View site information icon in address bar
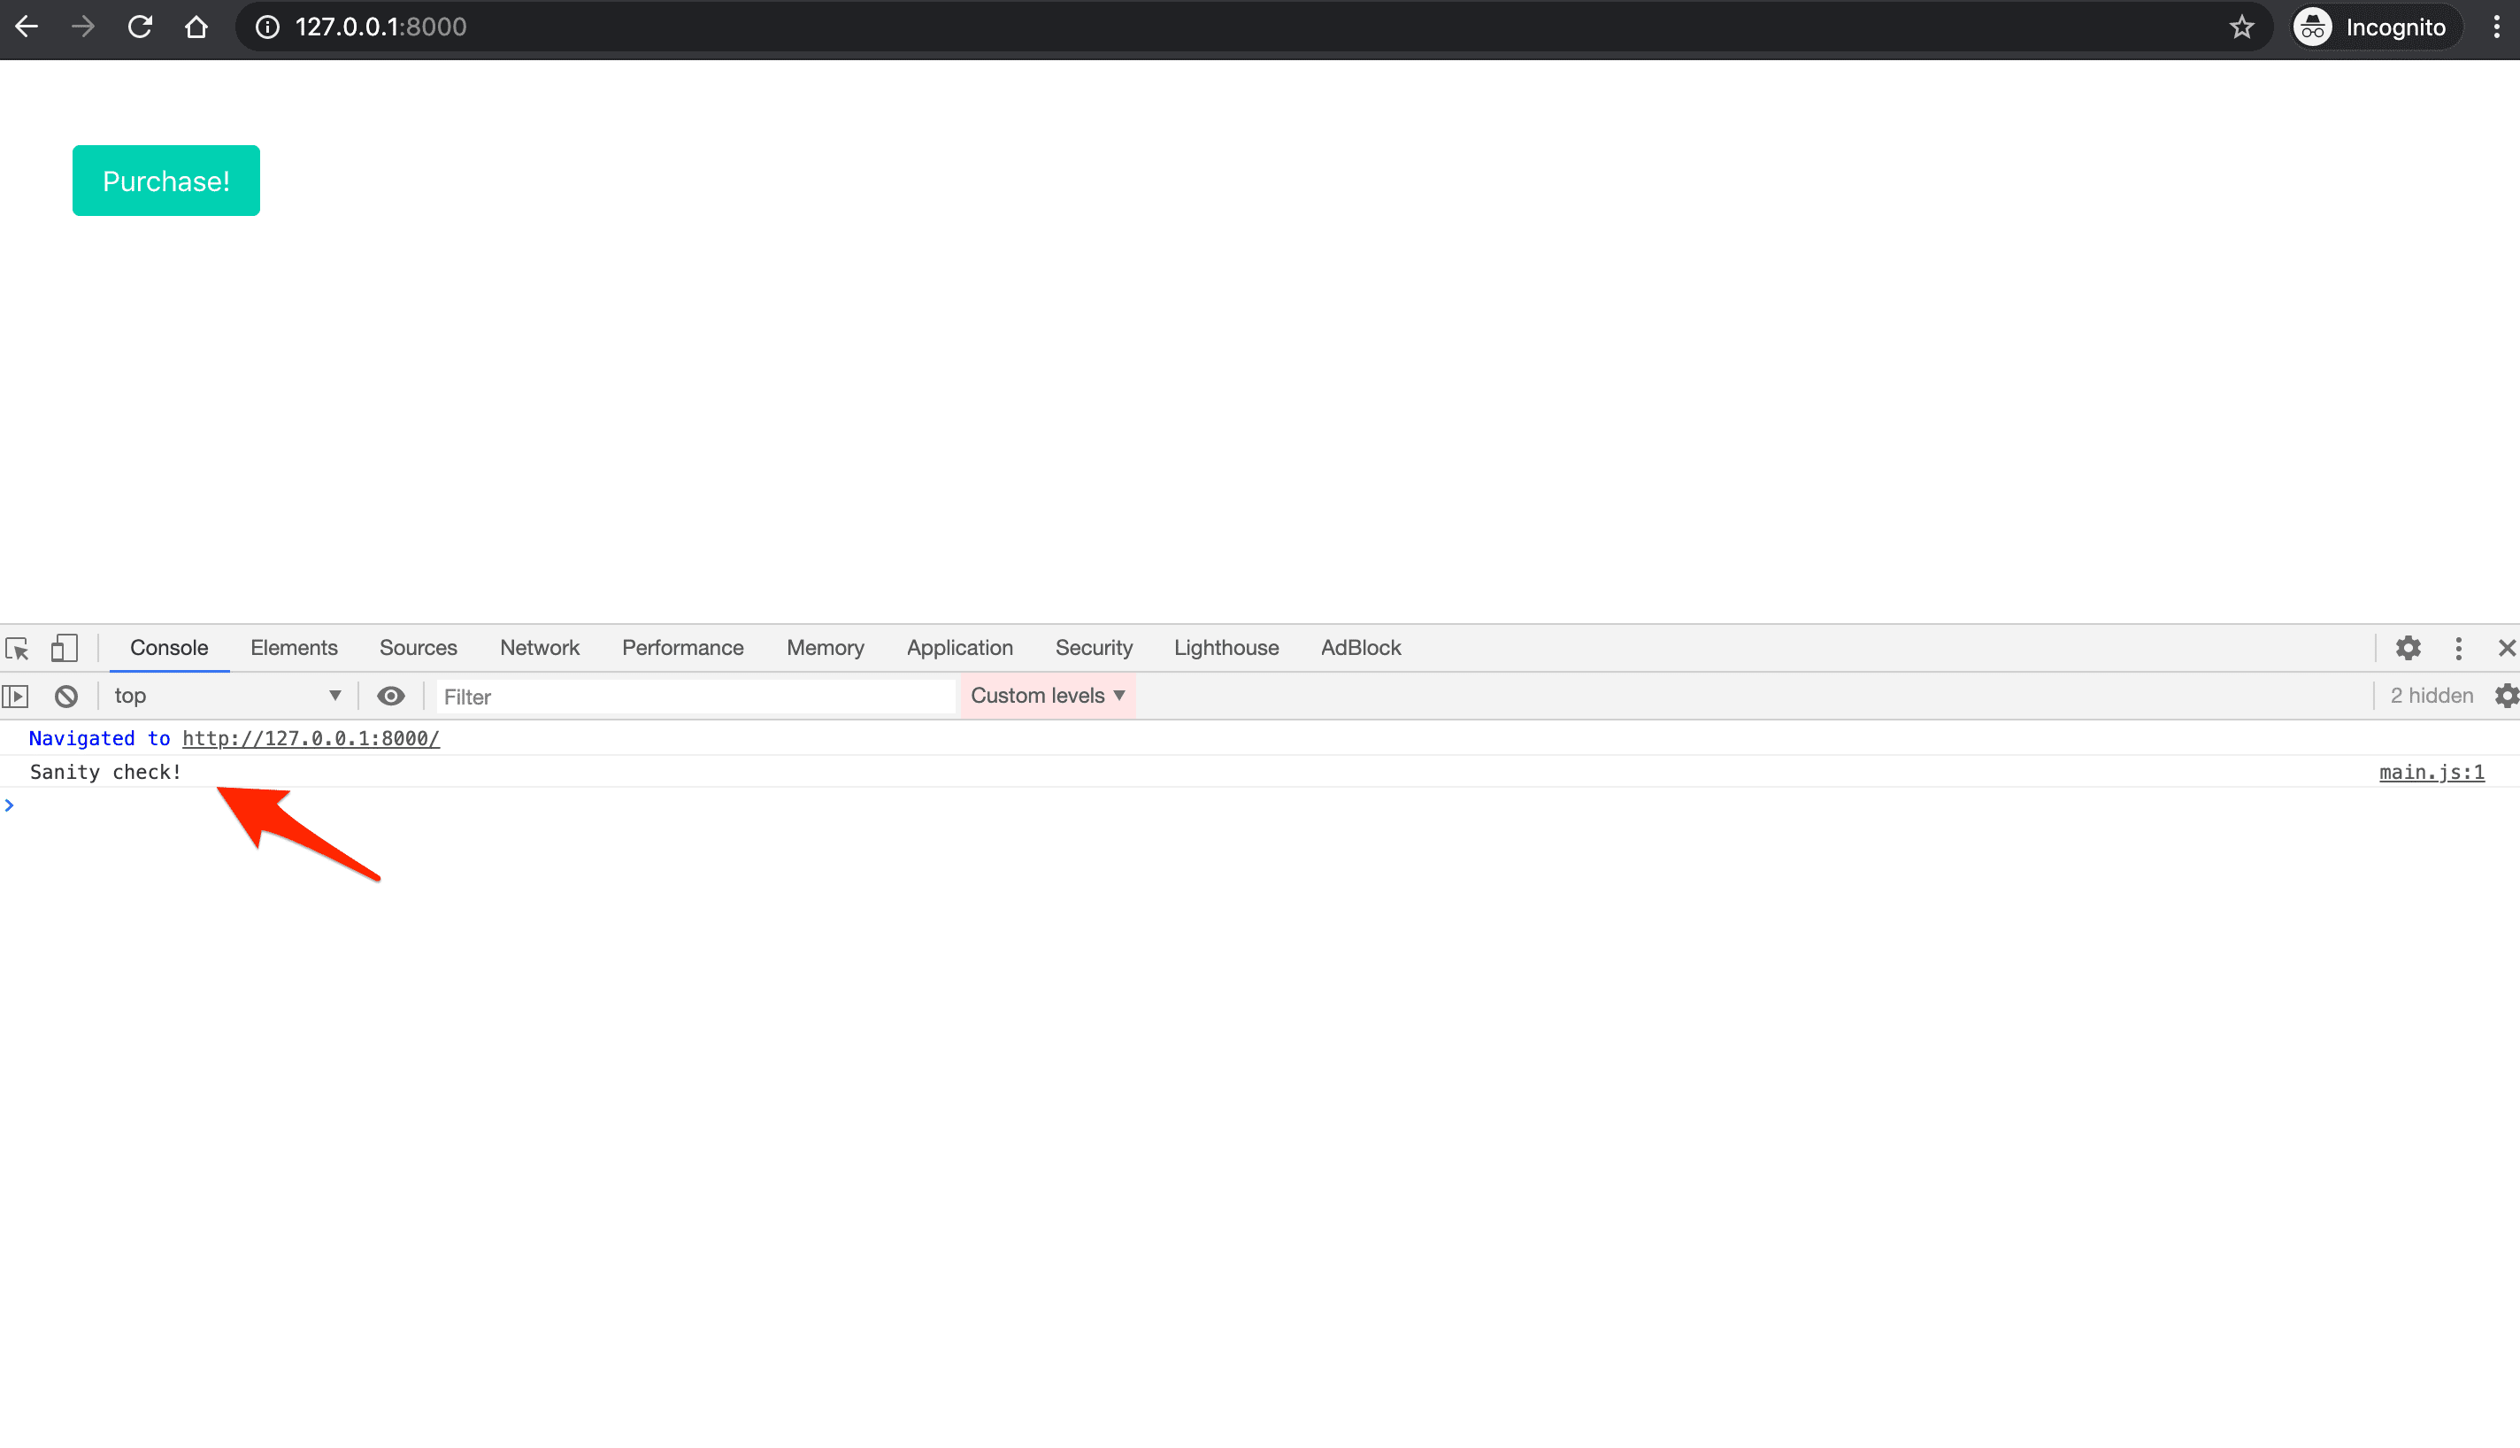This screenshot has width=2520, height=1448. (267, 27)
